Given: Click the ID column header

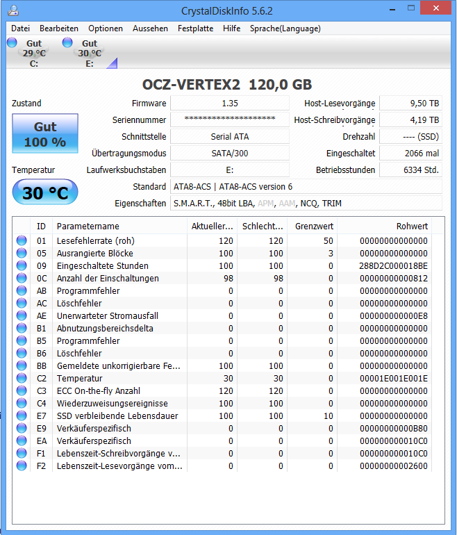Looking at the screenshot, I should 41,227.
